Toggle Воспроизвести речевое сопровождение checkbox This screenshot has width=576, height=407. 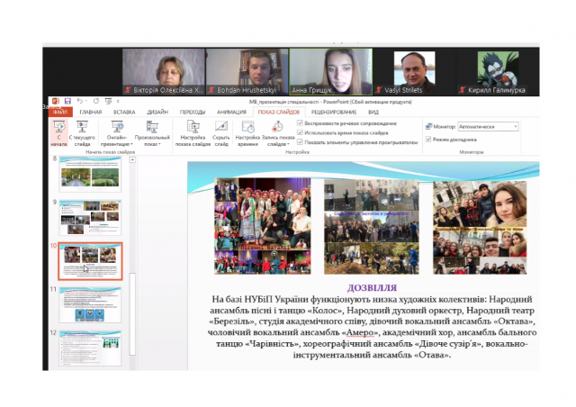(300, 122)
